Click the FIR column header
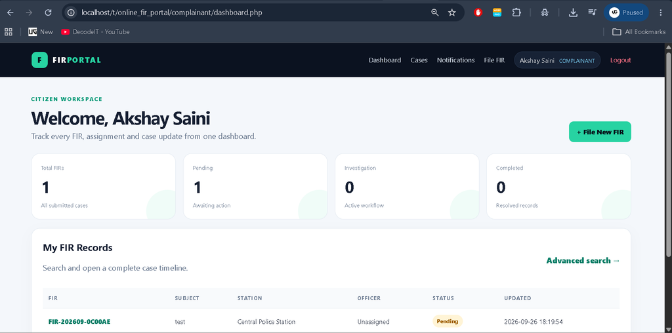Viewport: 672px width, 333px height. [53, 298]
